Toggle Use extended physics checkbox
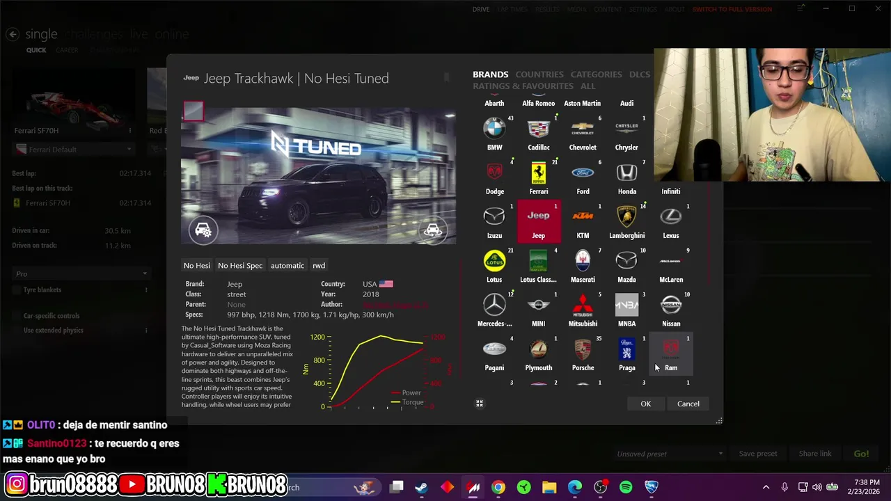 [17, 331]
